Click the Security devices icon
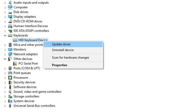The height and width of the screenshot is (112, 185). tap(10, 82)
